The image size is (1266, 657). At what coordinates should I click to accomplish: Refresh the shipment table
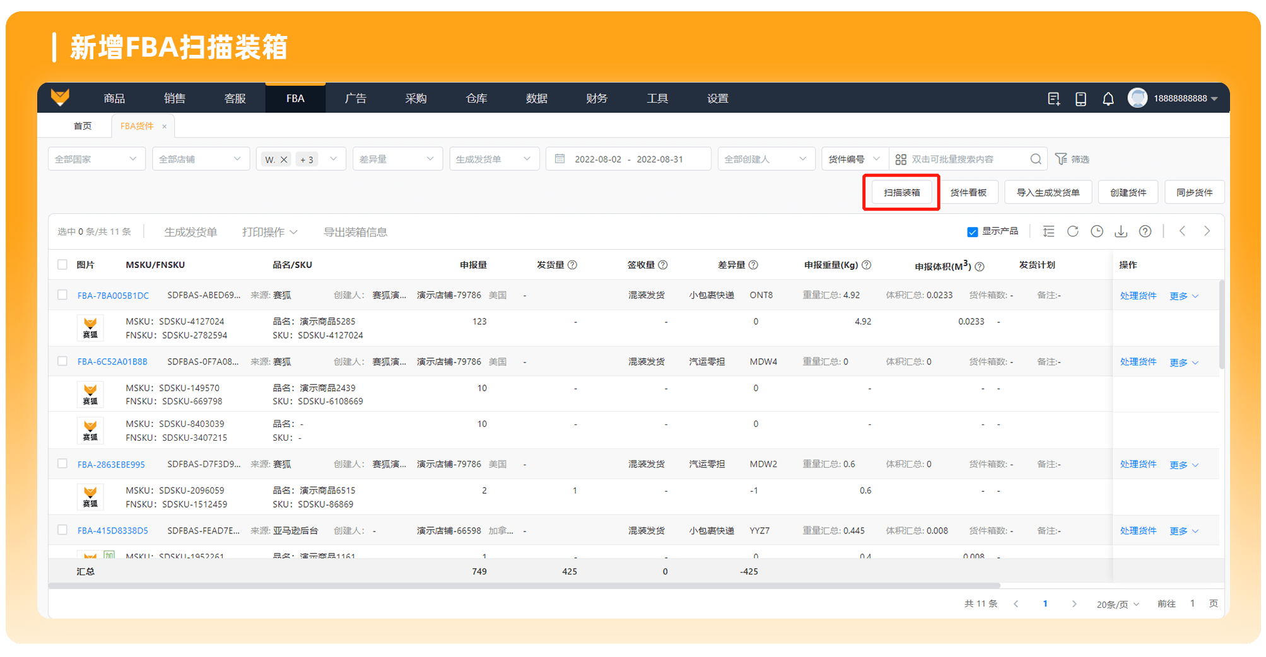pyautogui.click(x=1073, y=231)
